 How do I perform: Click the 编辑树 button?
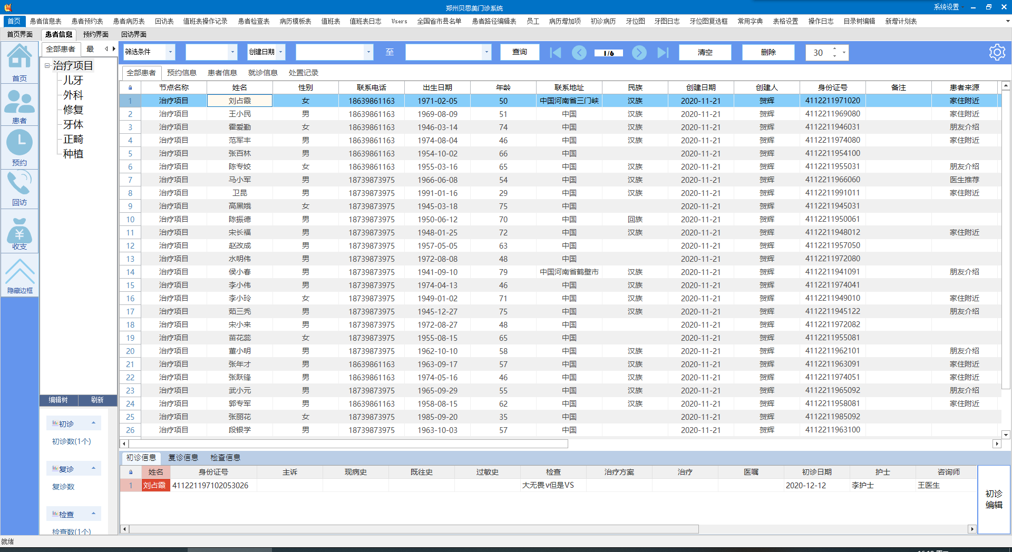59,400
